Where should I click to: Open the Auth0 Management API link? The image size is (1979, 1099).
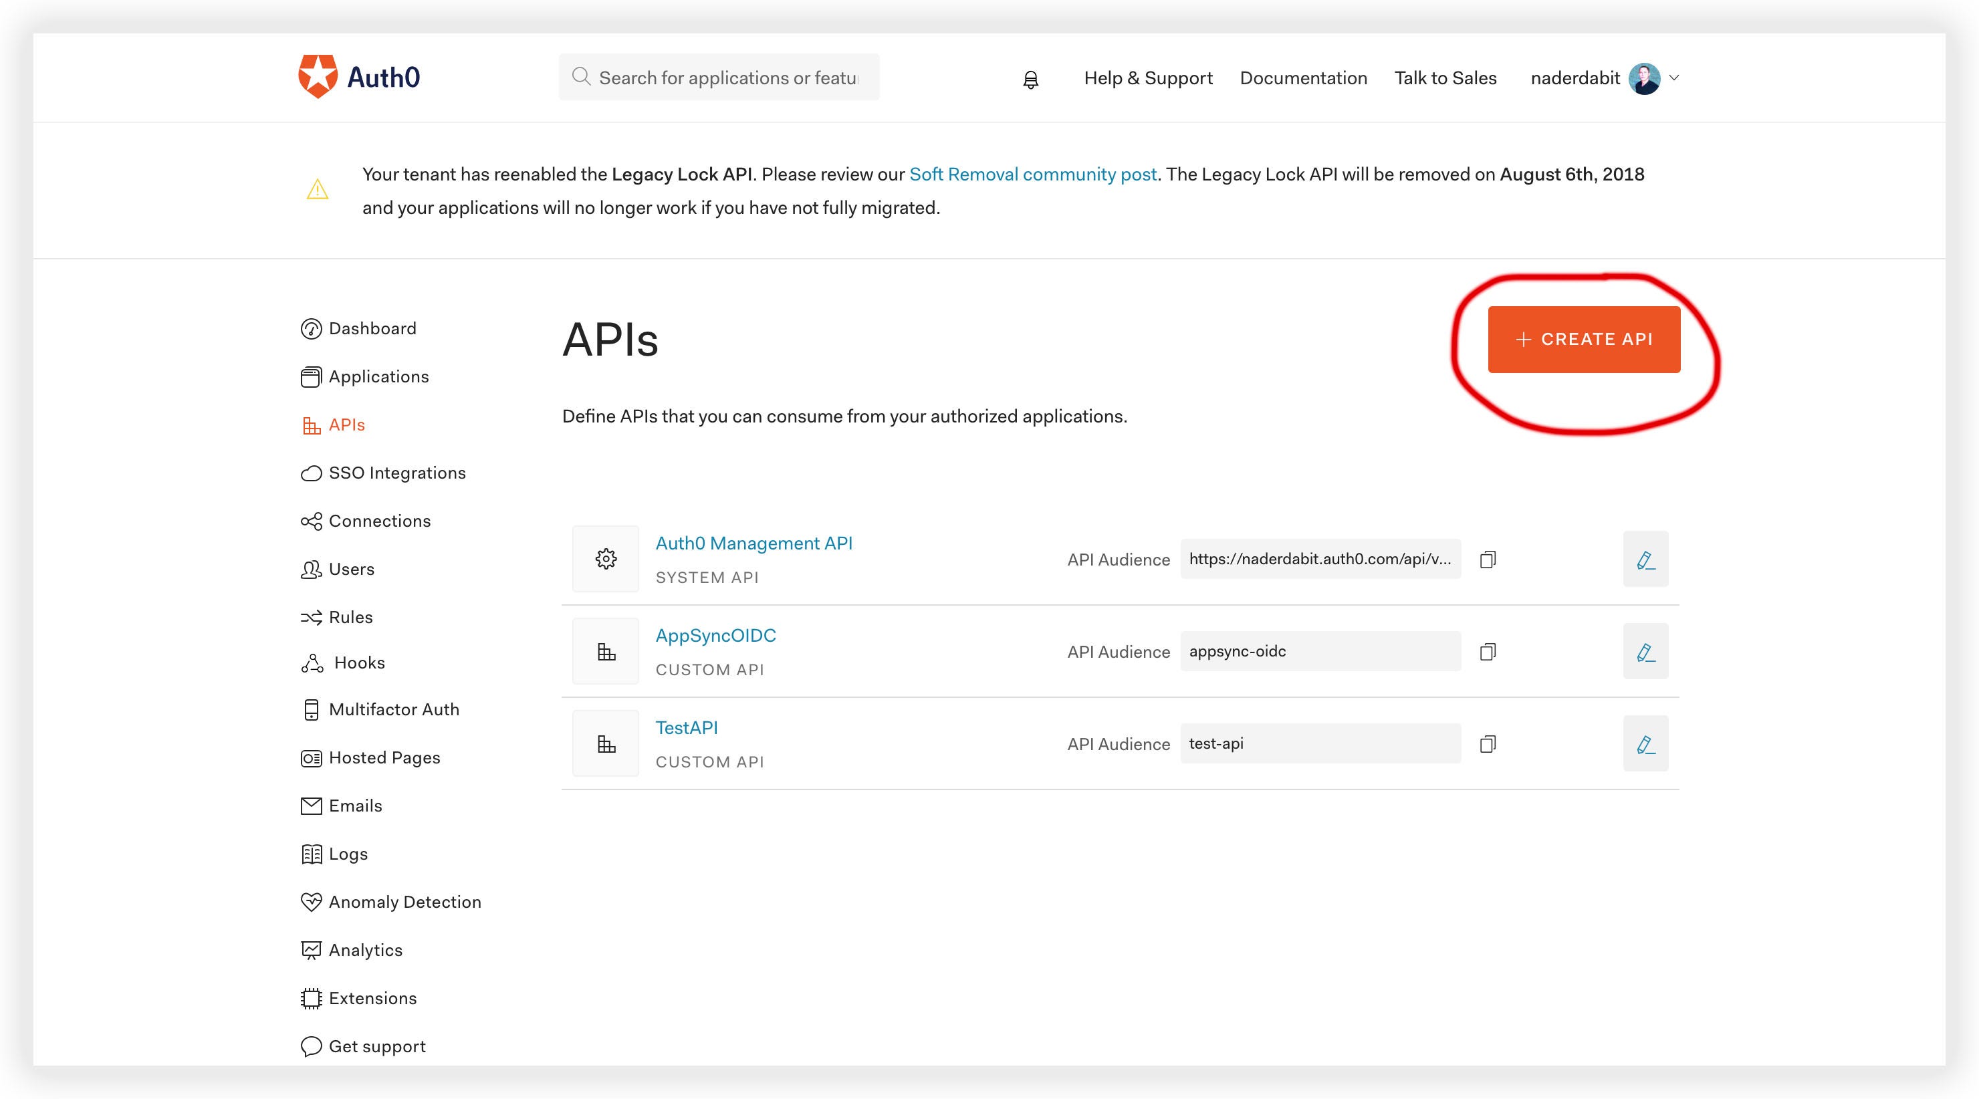[753, 543]
